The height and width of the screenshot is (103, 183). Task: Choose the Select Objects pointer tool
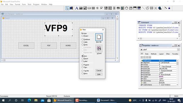[x=67, y=8]
